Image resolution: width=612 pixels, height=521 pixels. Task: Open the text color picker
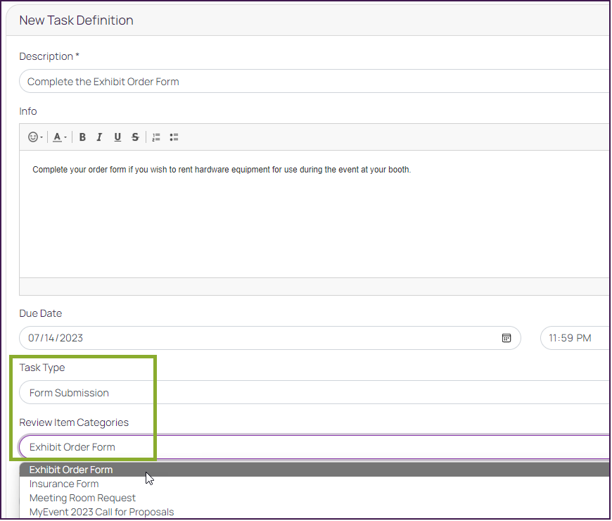pos(59,137)
